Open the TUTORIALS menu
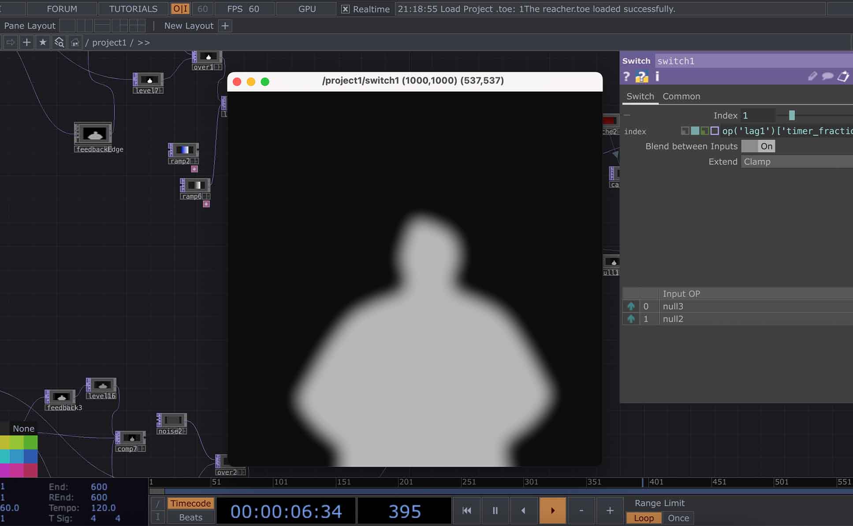This screenshot has height=526, width=853. pos(133,9)
